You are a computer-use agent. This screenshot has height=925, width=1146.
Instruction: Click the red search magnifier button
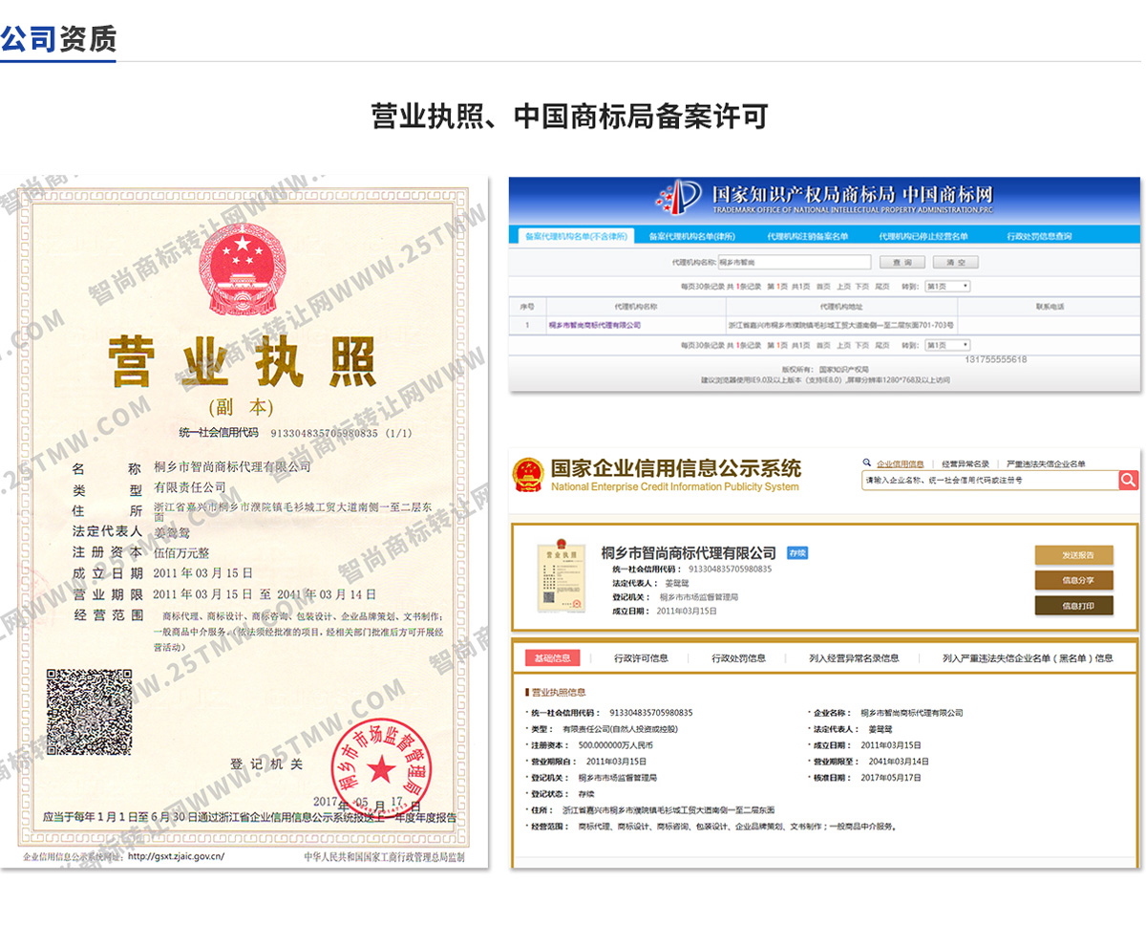click(x=1128, y=480)
